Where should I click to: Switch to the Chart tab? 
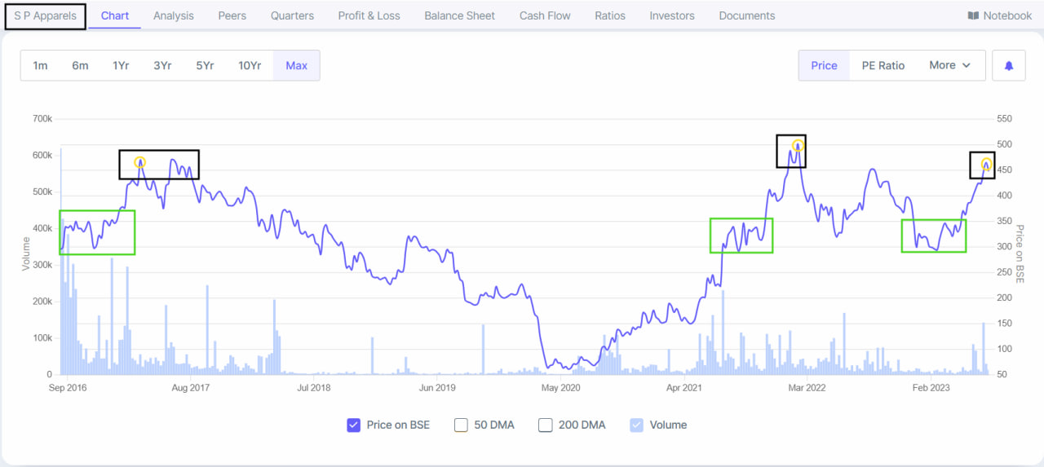coord(115,15)
